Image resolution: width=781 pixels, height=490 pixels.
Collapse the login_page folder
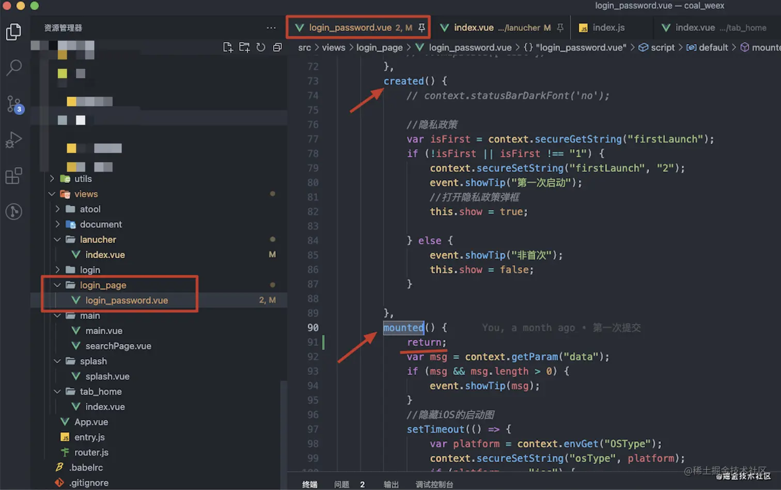pyautogui.click(x=57, y=285)
